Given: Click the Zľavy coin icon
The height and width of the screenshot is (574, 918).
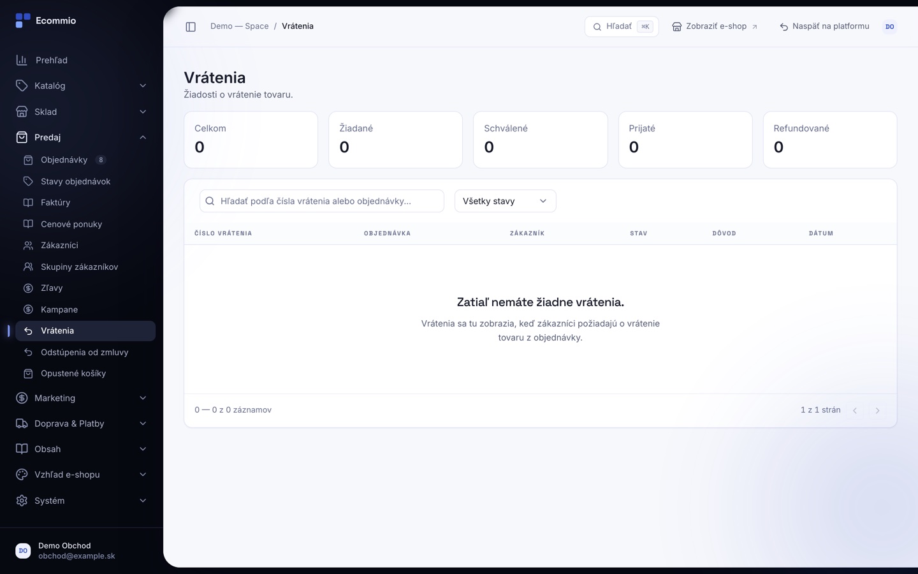Looking at the screenshot, I should [x=28, y=288].
